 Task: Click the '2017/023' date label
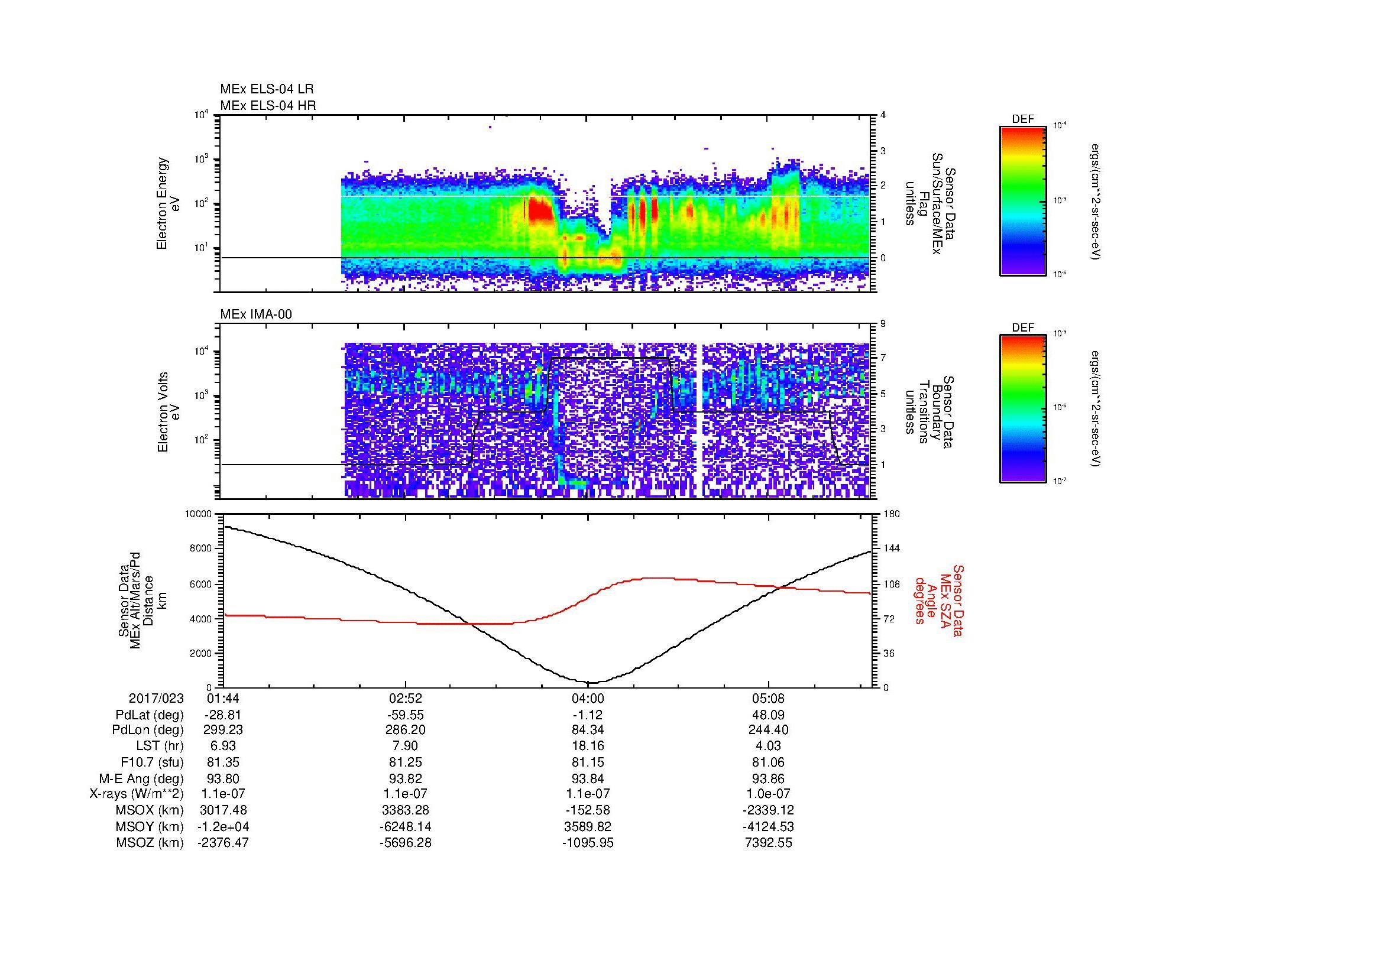point(156,698)
